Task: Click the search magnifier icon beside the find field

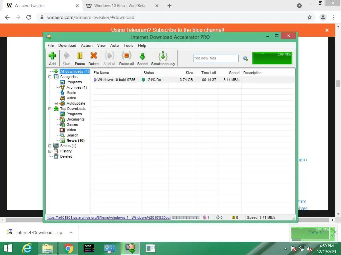Action: (x=245, y=58)
